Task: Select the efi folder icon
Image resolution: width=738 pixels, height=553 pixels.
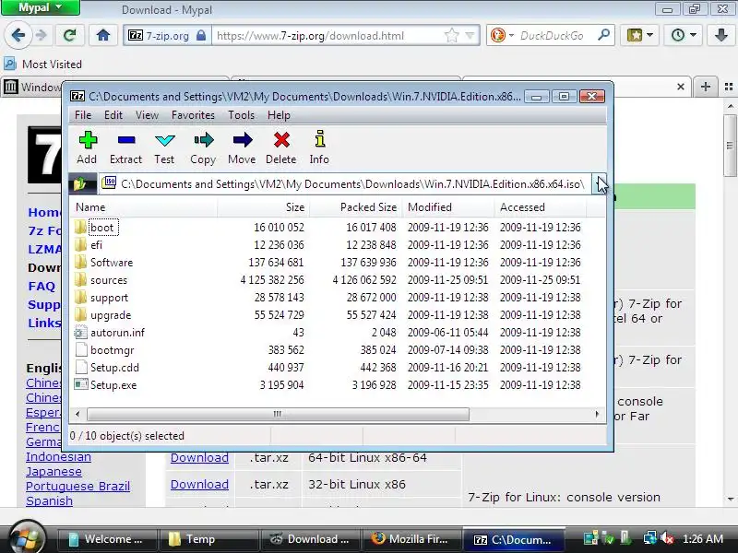Action: tap(80, 244)
